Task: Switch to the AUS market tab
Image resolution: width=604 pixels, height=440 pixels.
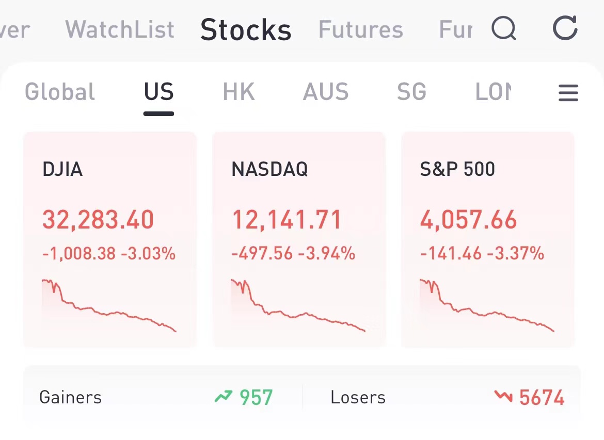Action: point(326,92)
